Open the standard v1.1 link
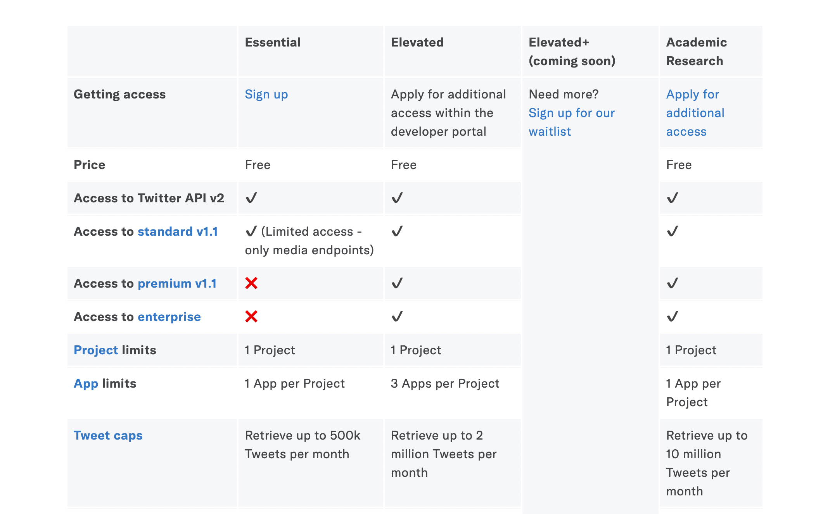 178,231
